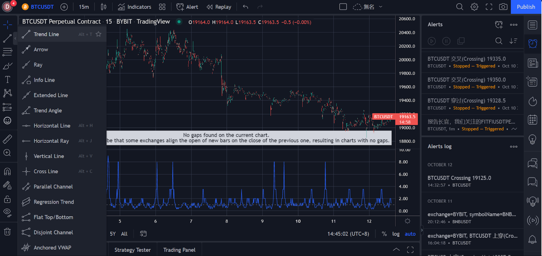This screenshot has width=542, height=256.
Task: Start bar Replay mode
Action: pos(219,7)
